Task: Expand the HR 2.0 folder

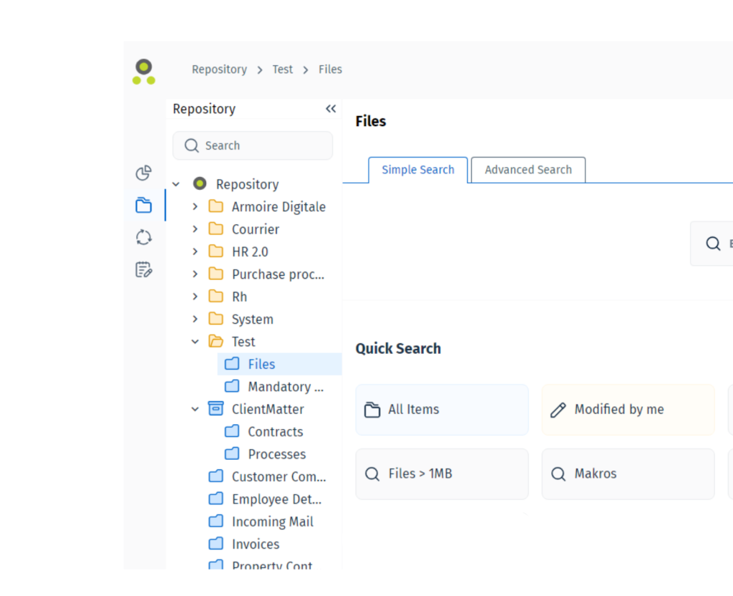Action: [x=195, y=251]
